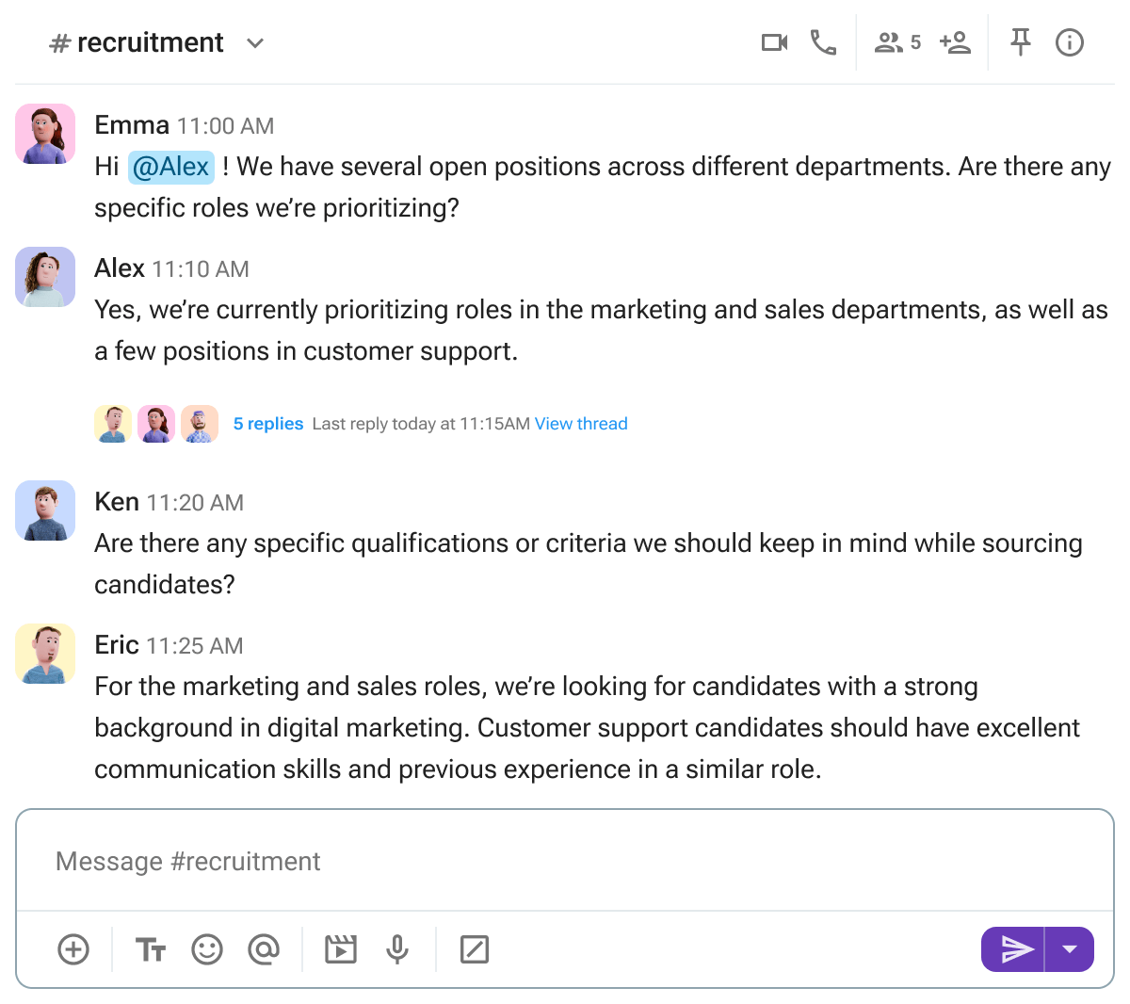1130x1004 pixels.
Task: Open text formatting options
Action: pyautogui.click(x=150, y=949)
